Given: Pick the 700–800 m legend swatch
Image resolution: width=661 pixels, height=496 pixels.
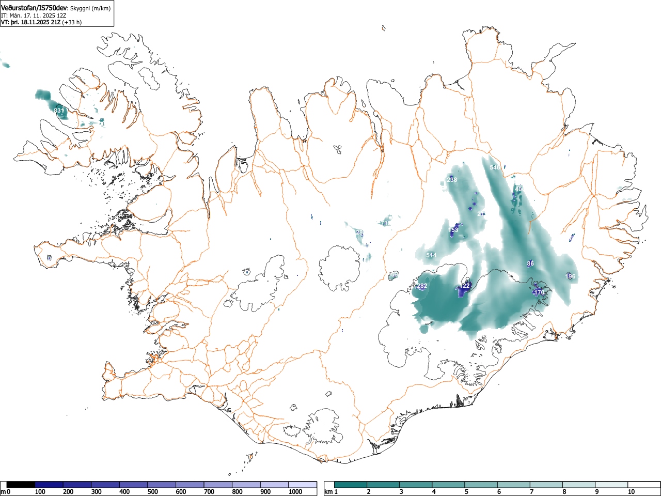Looking at the screenshot, I should [218, 485].
